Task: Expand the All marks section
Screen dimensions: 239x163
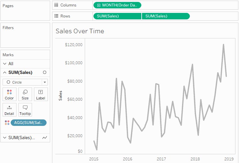Action: point(5,64)
